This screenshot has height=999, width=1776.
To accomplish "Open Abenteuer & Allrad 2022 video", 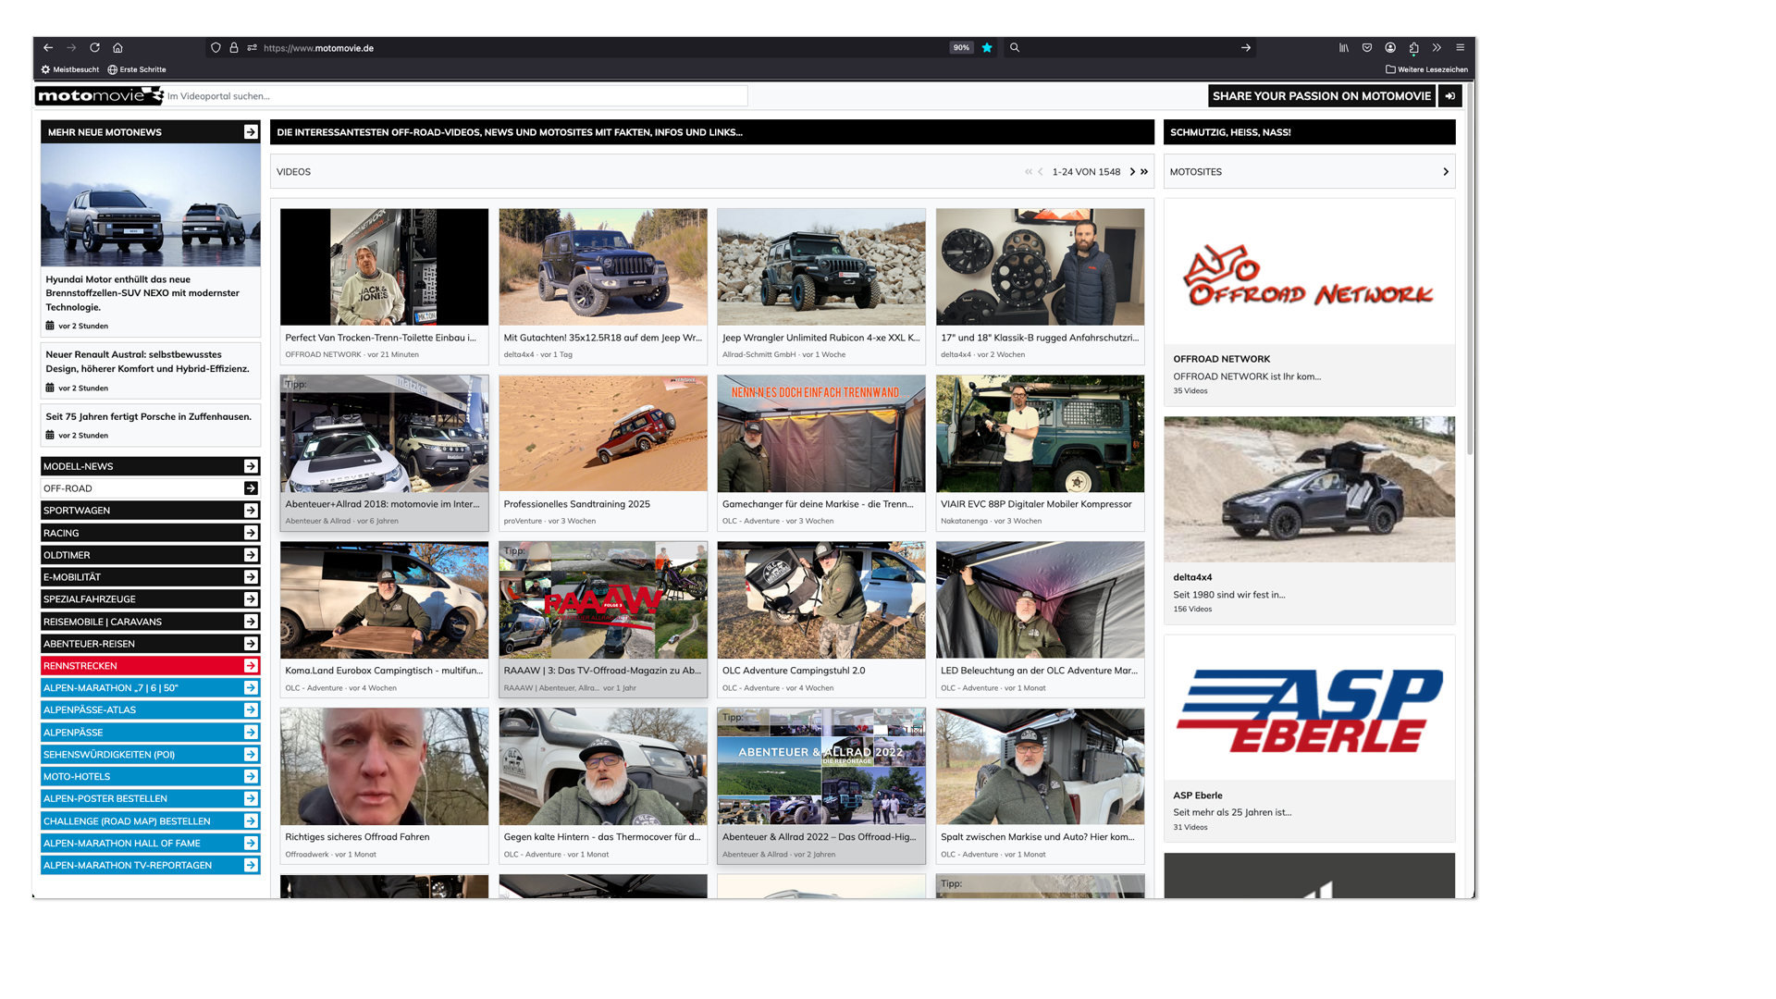I will (821, 784).
